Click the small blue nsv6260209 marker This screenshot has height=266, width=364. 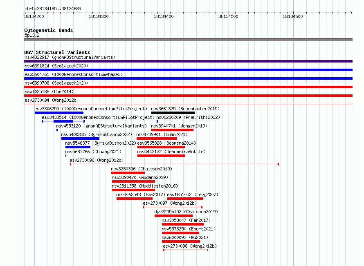click(x=157, y=121)
